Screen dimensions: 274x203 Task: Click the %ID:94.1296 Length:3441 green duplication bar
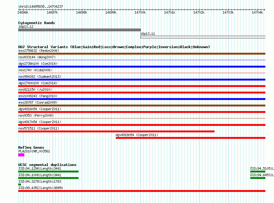(48, 172)
